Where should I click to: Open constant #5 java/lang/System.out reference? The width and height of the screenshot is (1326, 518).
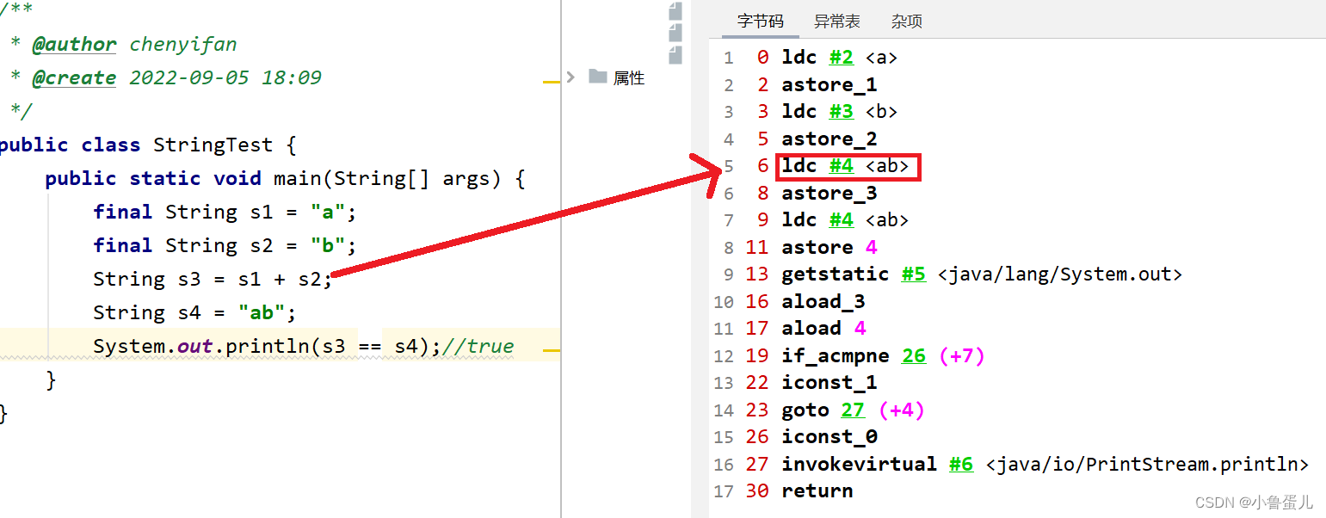coord(914,274)
